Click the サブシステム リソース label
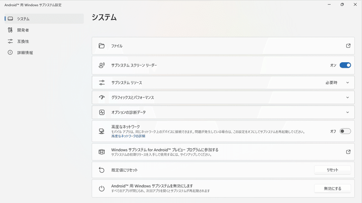Viewport: 362px width, 203px height. (x=127, y=83)
